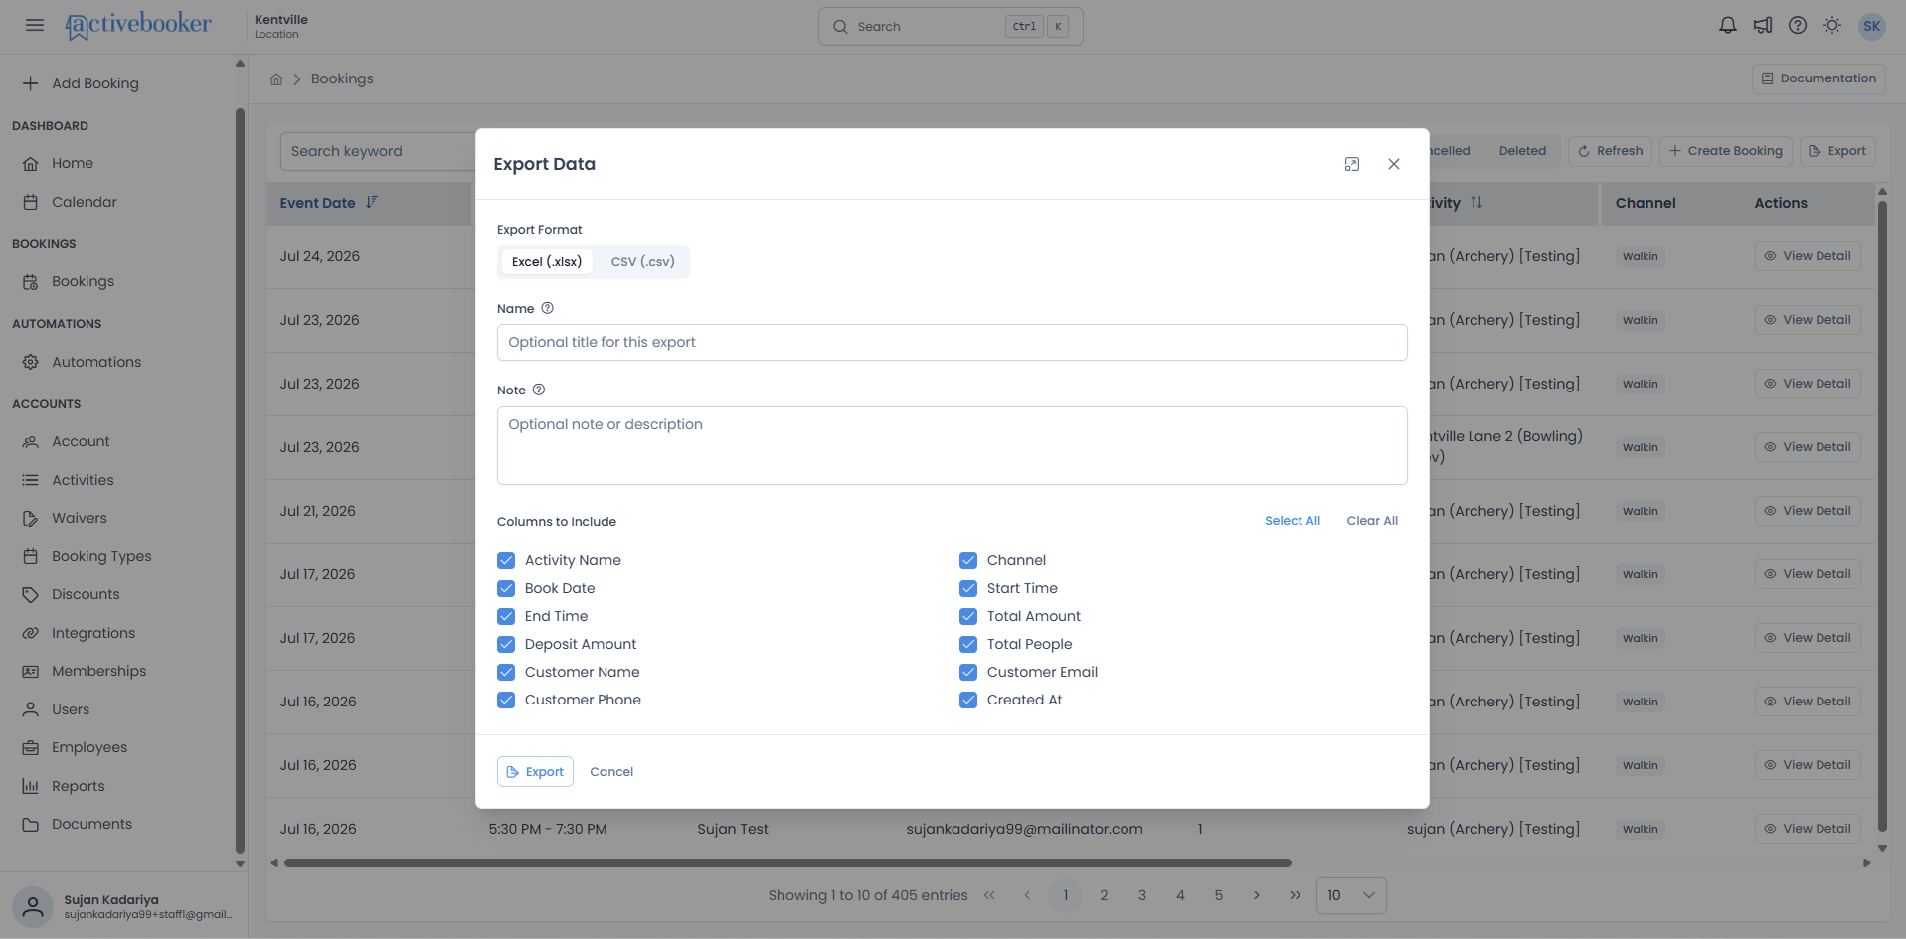
Task: Click Cancel in the Export dialog
Action: coord(611,772)
